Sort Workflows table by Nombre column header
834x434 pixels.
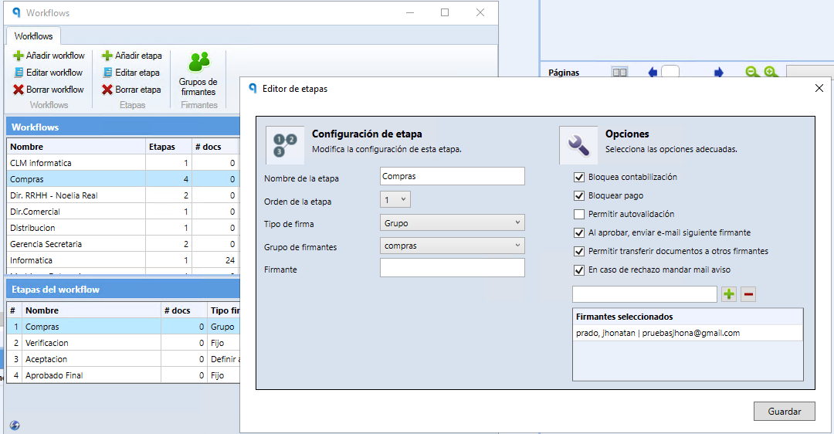(76, 147)
